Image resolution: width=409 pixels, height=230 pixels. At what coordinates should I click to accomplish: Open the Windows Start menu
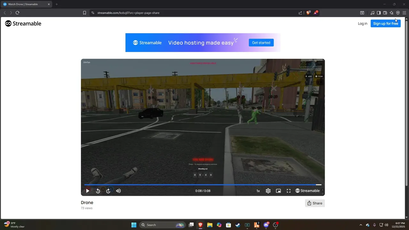[134, 225]
